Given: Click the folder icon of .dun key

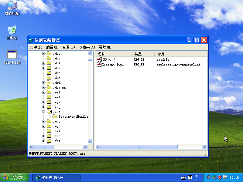Looking at the screenshot, I should (49, 78).
